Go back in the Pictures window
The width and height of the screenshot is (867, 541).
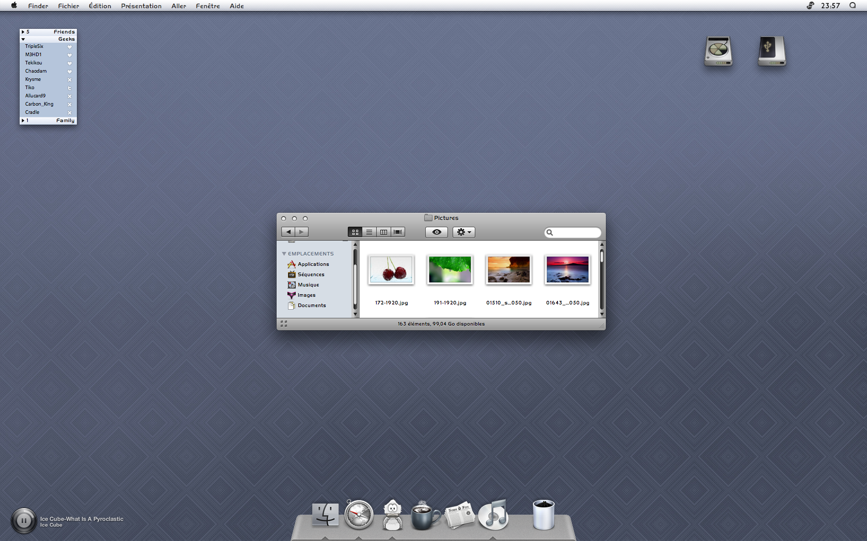(x=288, y=232)
